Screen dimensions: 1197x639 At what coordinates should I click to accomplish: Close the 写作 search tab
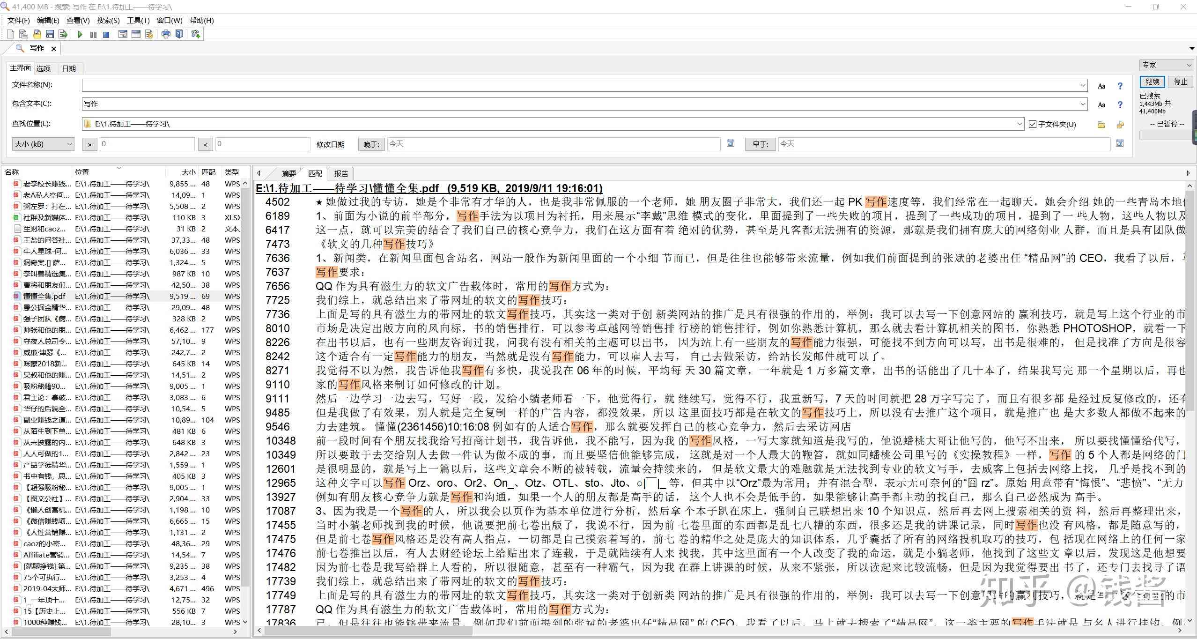(x=54, y=49)
